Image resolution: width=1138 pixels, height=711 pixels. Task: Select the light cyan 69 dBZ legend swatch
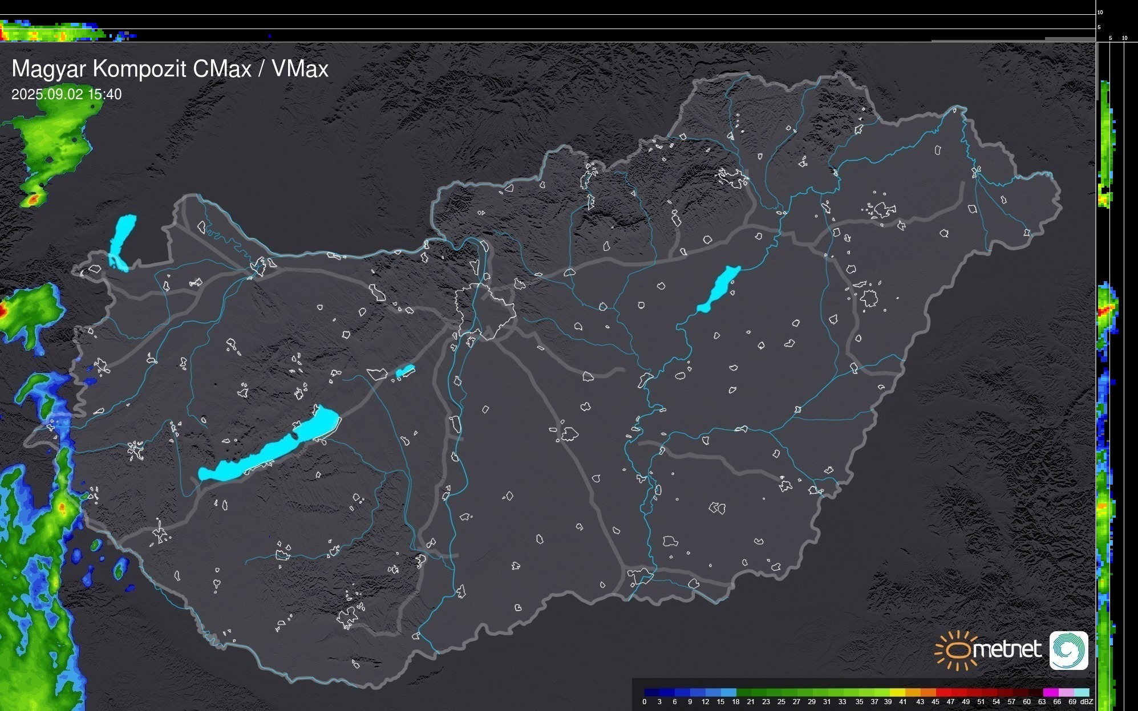[1082, 692]
